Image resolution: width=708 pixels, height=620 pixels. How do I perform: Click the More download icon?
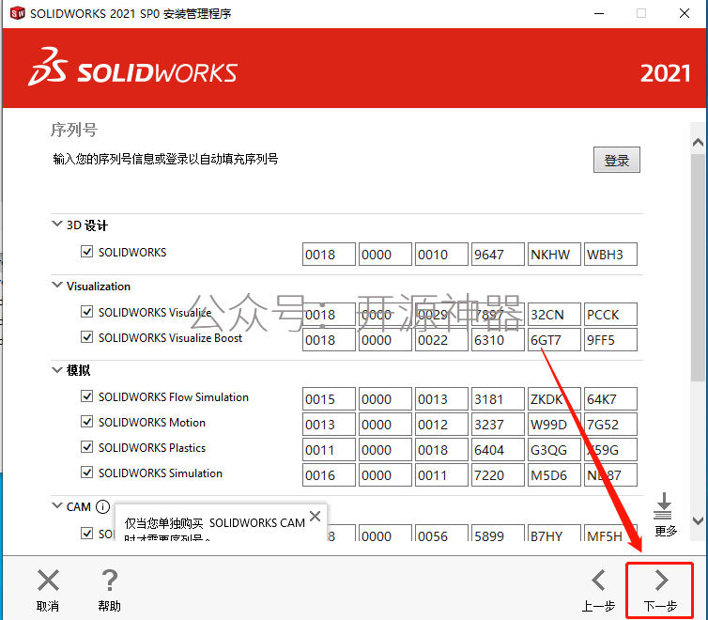click(663, 505)
